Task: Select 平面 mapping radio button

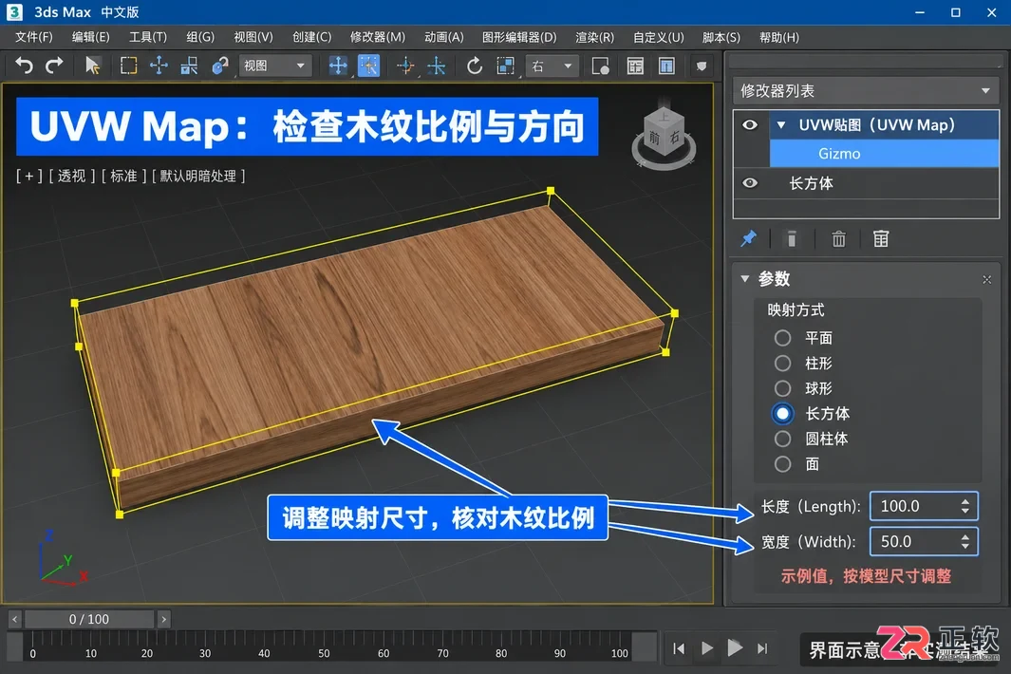Action: [783, 337]
